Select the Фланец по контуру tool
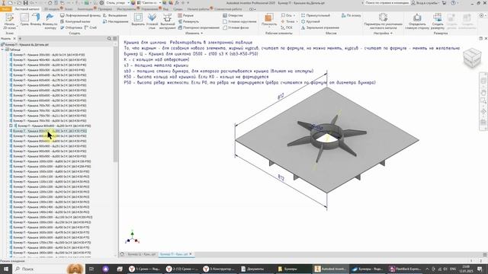The image size is (488, 274). pyautogui.click(x=50, y=21)
